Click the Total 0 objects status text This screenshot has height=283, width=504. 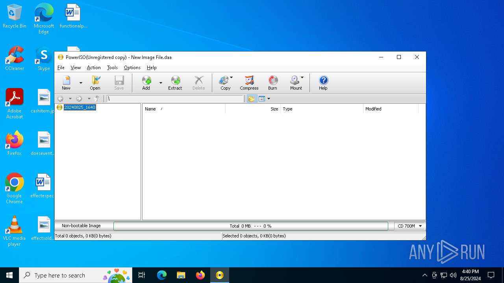(x=83, y=236)
